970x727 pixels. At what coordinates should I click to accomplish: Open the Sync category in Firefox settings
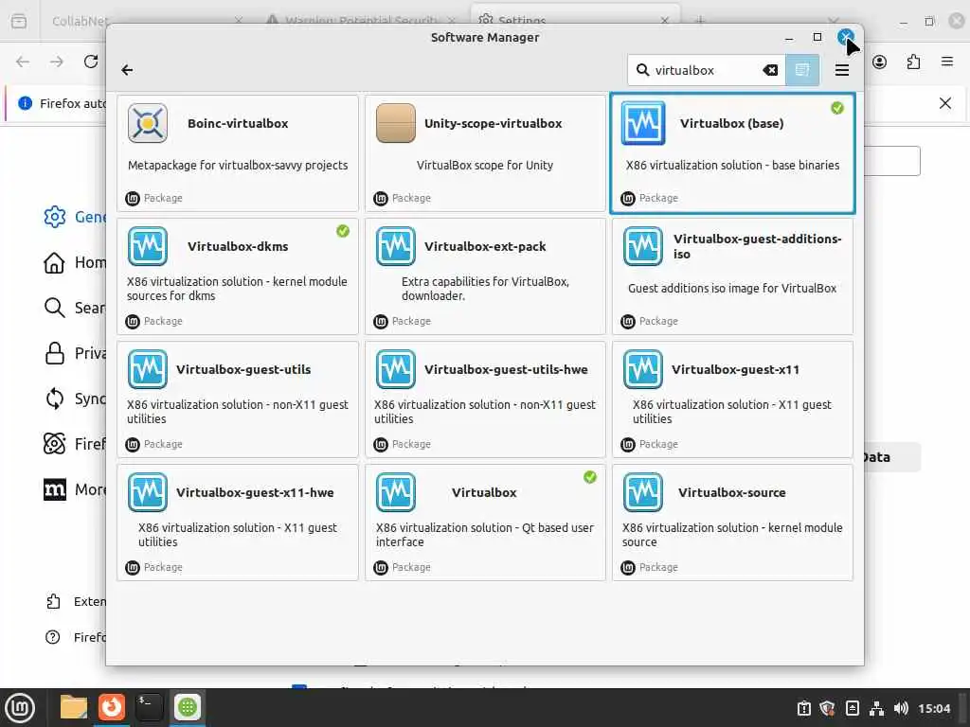point(76,399)
